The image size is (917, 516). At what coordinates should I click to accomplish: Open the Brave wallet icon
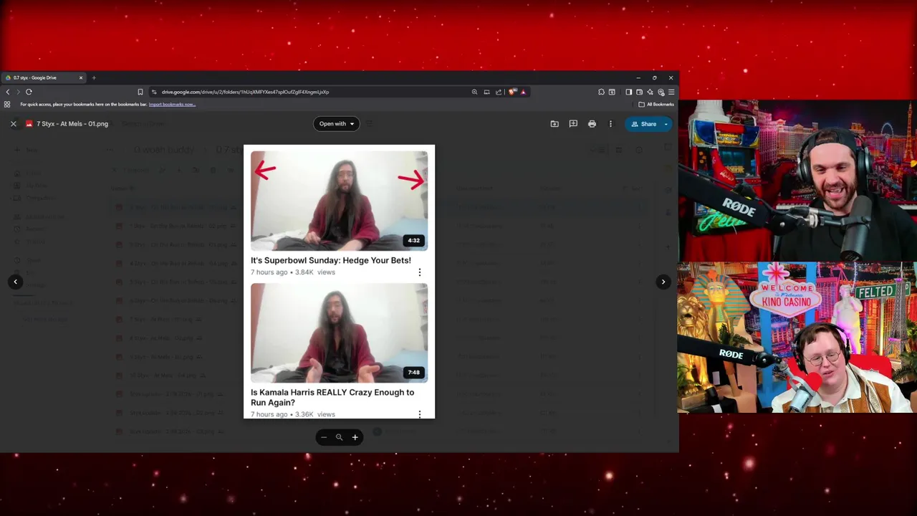(x=639, y=92)
